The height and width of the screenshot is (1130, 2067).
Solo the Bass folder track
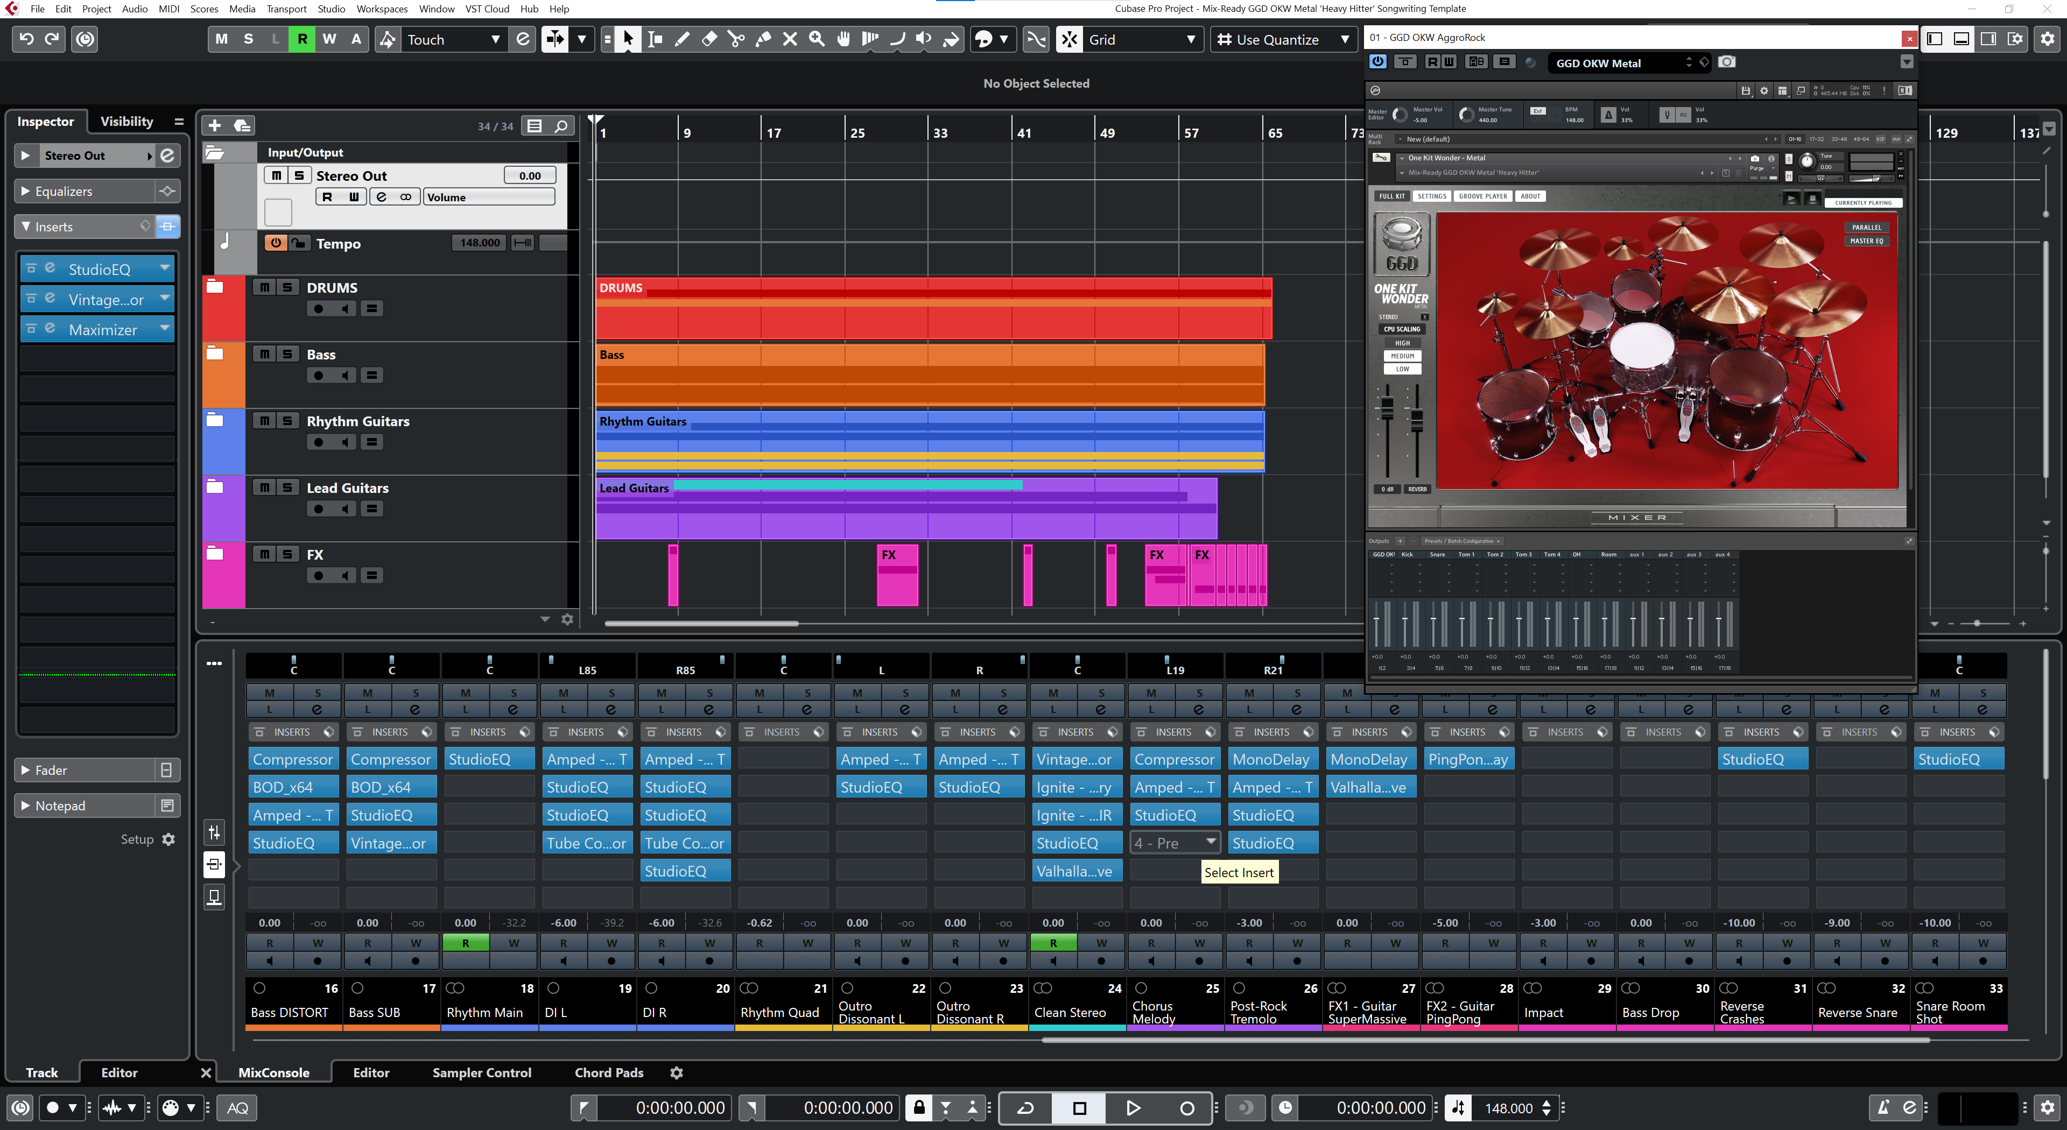click(x=287, y=355)
